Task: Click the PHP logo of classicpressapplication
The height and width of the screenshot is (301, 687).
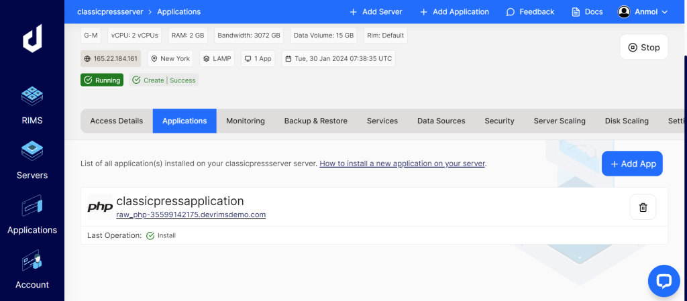Action: tap(101, 207)
